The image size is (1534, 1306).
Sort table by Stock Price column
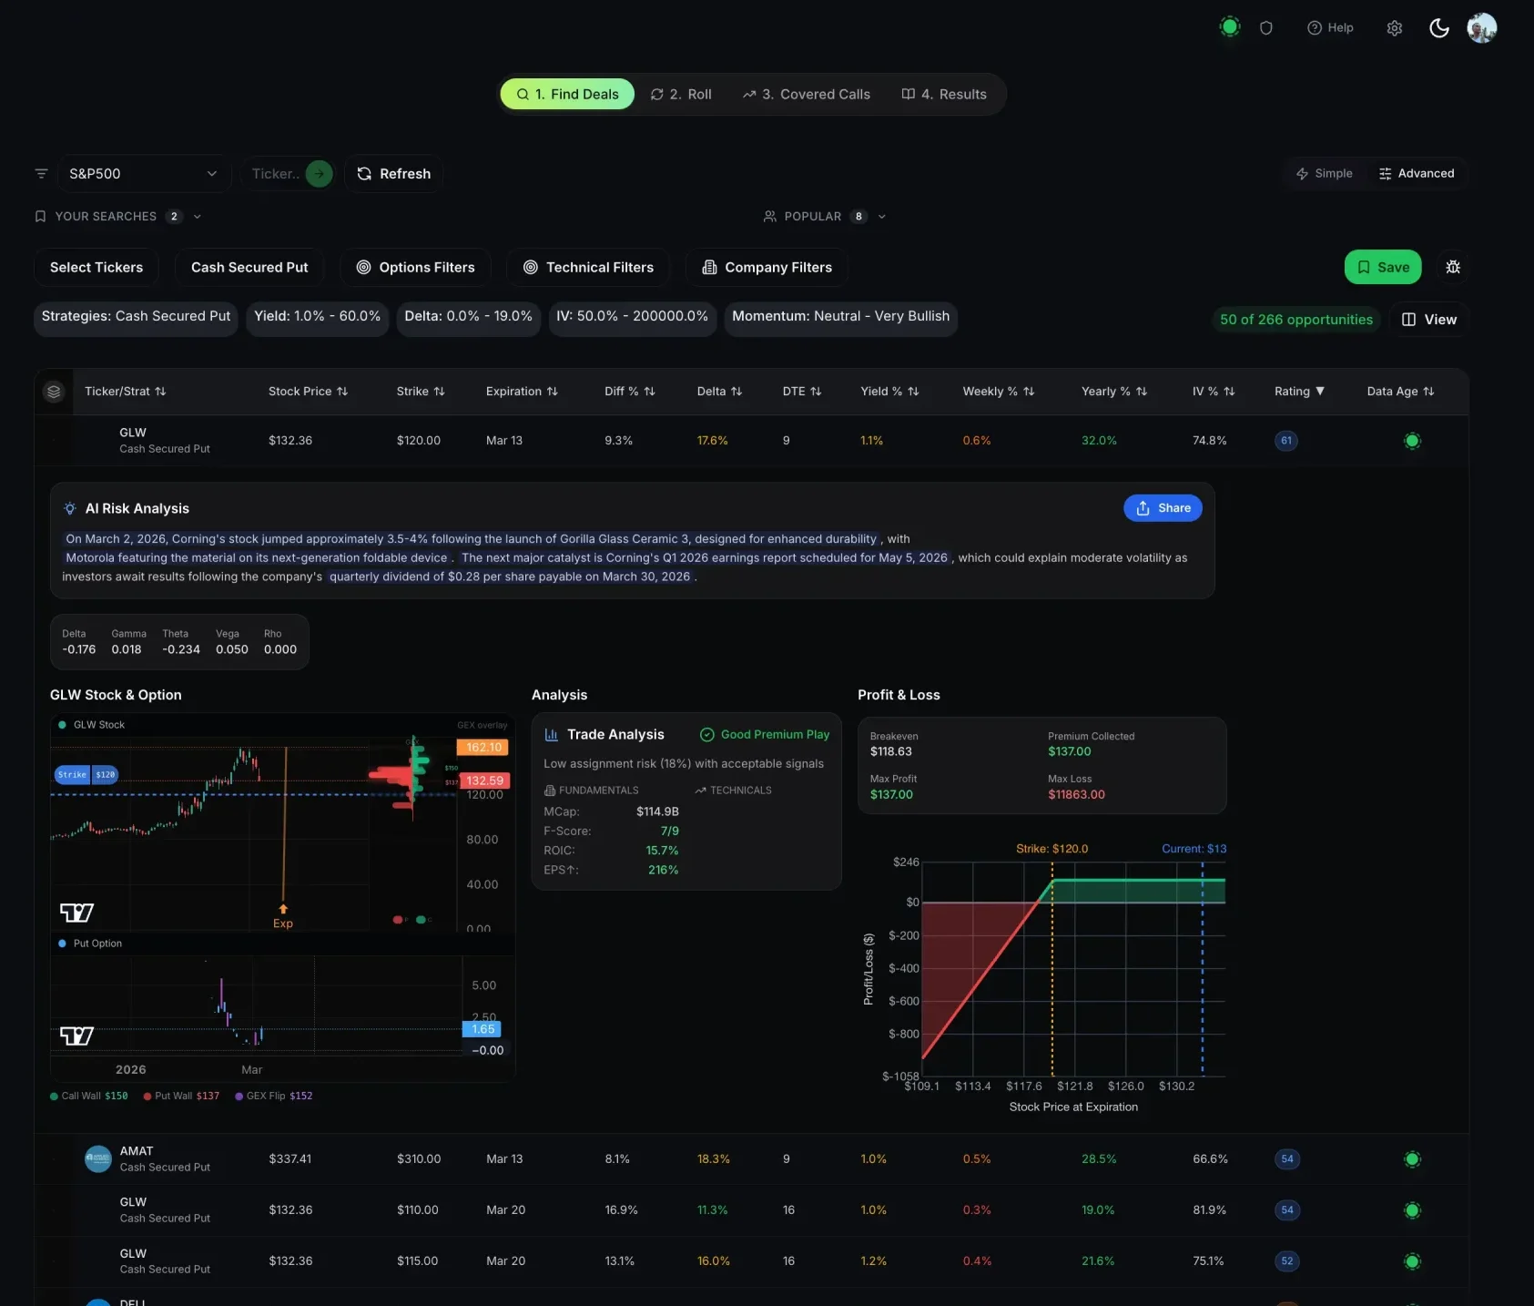click(308, 392)
